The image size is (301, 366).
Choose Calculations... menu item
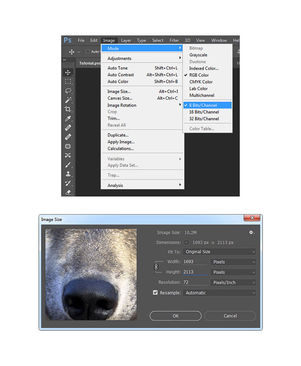tap(142, 149)
